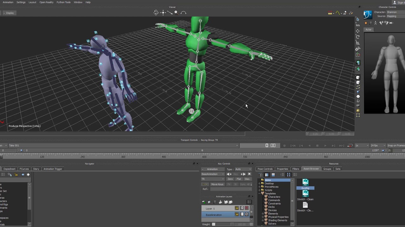Select the Translate tool in the viewer toolbar

[x=163, y=12]
